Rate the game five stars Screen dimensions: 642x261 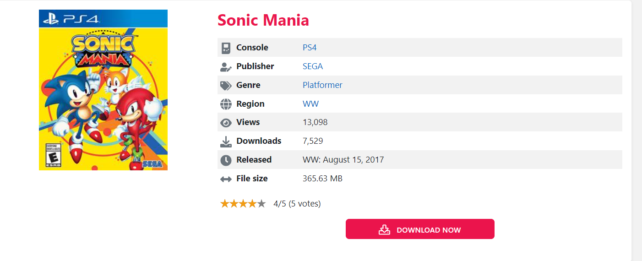[x=261, y=204]
